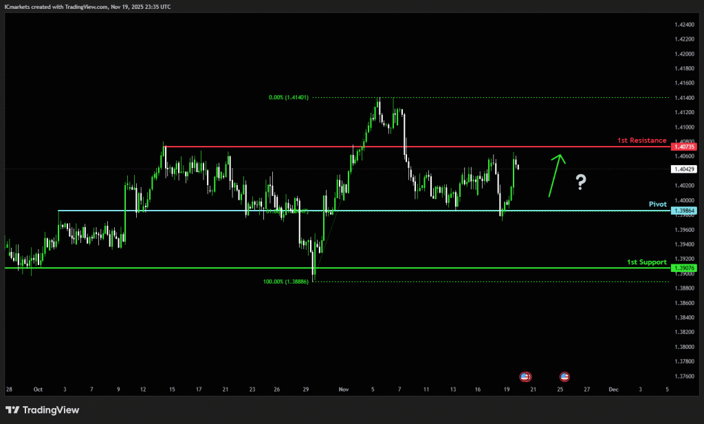Click the Nov label on time axis

(344, 389)
